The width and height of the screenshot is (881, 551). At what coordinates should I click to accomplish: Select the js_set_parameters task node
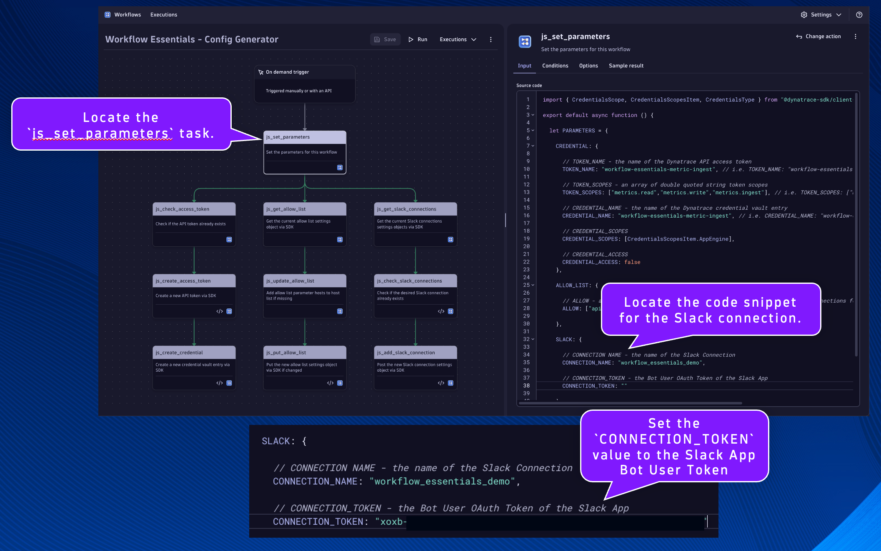(305, 152)
